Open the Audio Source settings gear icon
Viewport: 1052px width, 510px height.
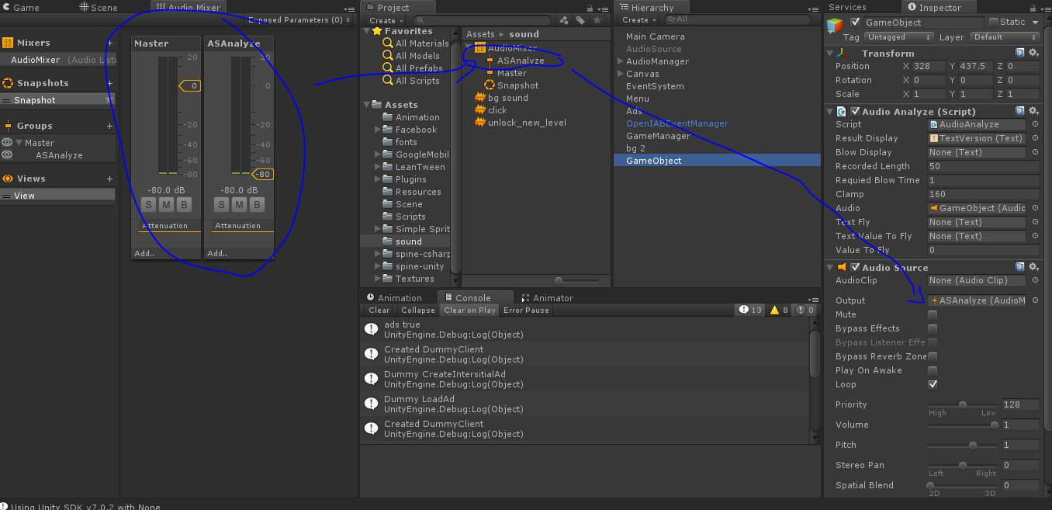click(x=1033, y=266)
